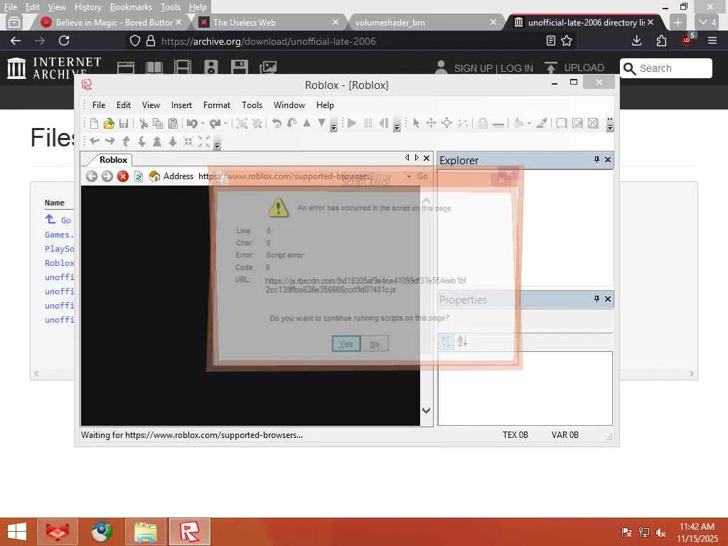Image resolution: width=728 pixels, height=546 pixels.
Task: Click the embedded browser Back button
Action: (92, 176)
